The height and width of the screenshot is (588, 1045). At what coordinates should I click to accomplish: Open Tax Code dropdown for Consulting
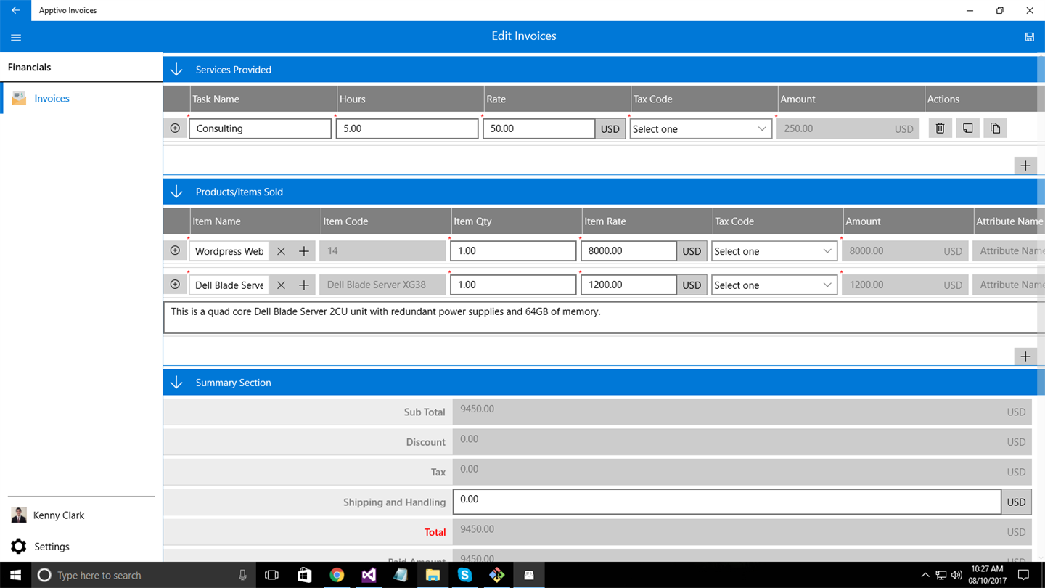tap(700, 129)
